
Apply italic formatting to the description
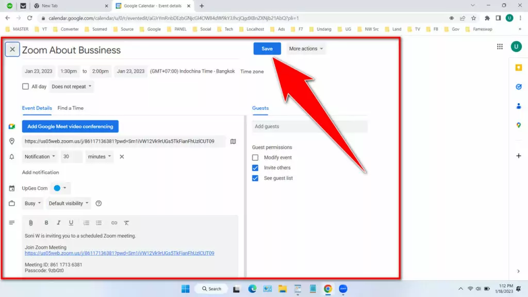59,223
